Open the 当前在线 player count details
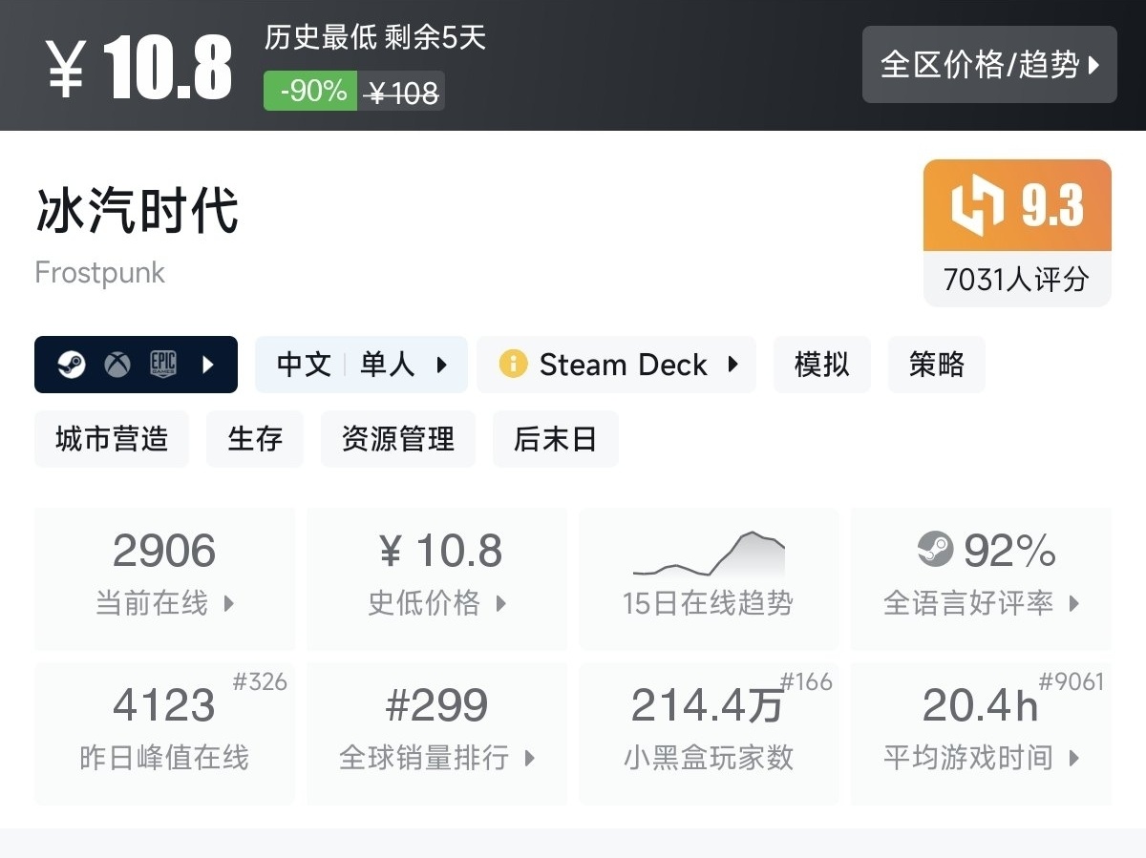The width and height of the screenshot is (1146, 858). pyautogui.click(x=164, y=578)
